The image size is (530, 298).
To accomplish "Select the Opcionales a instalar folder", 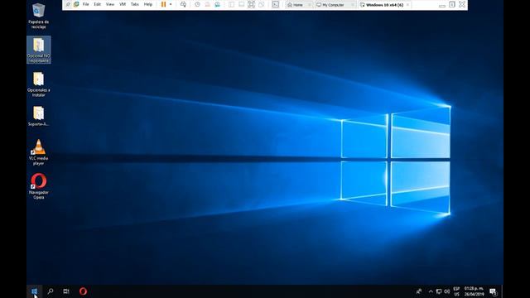I will [39, 84].
